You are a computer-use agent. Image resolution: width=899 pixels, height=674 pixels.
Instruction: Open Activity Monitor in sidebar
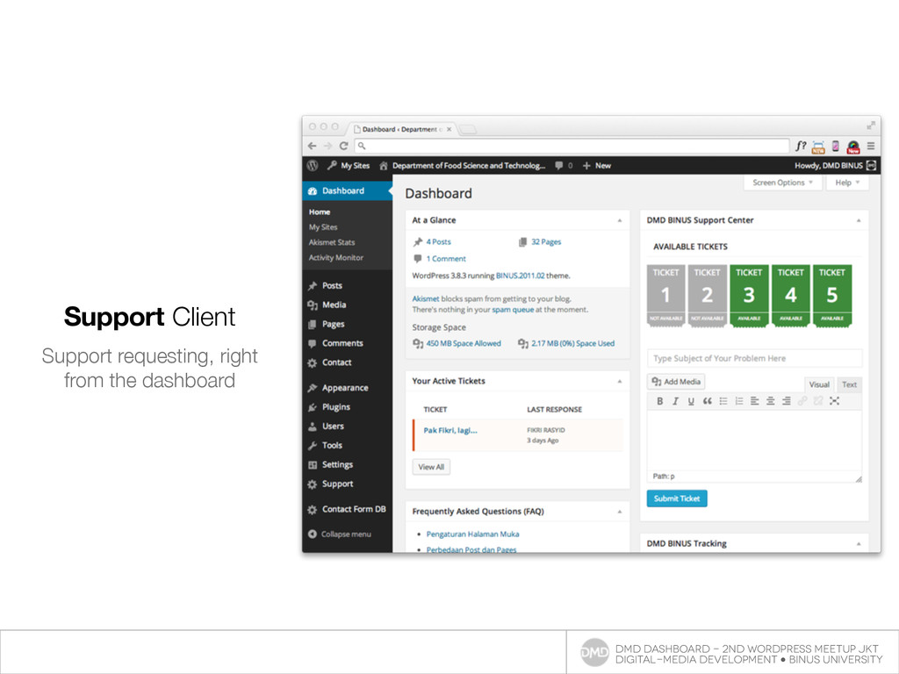tap(336, 257)
